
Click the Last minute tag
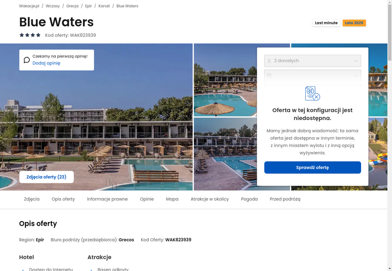326,23
